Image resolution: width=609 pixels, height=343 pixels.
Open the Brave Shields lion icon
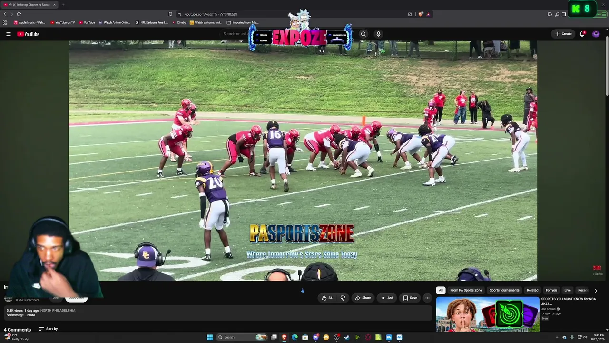tap(421, 14)
